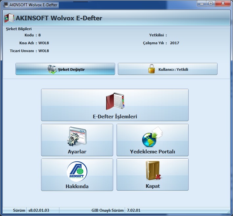The width and height of the screenshot is (233, 216).
Task: Select the Kısa Adı value WOL8
Action: tap(44, 43)
